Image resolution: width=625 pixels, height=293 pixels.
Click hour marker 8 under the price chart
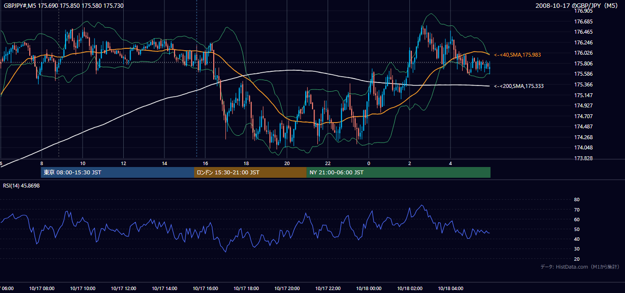(x=42, y=163)
